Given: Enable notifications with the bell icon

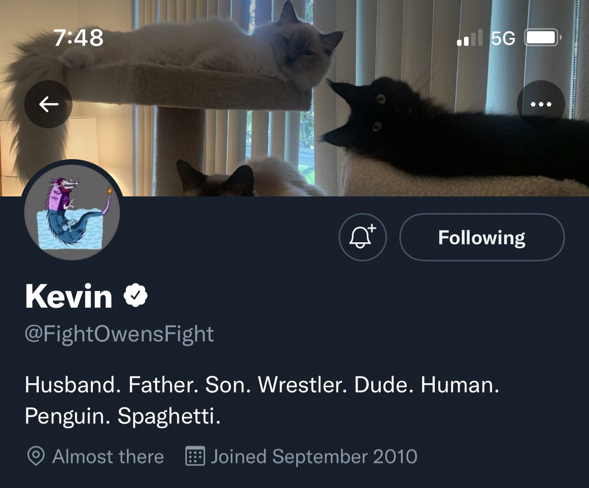Looking at the screenshot, I should pos(363,237).
